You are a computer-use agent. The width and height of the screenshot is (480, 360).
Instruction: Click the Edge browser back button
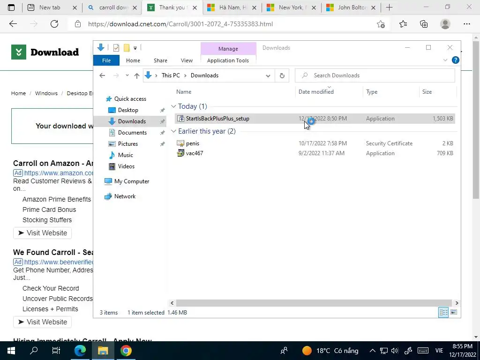pyautogui.click(x=13, y=24)
